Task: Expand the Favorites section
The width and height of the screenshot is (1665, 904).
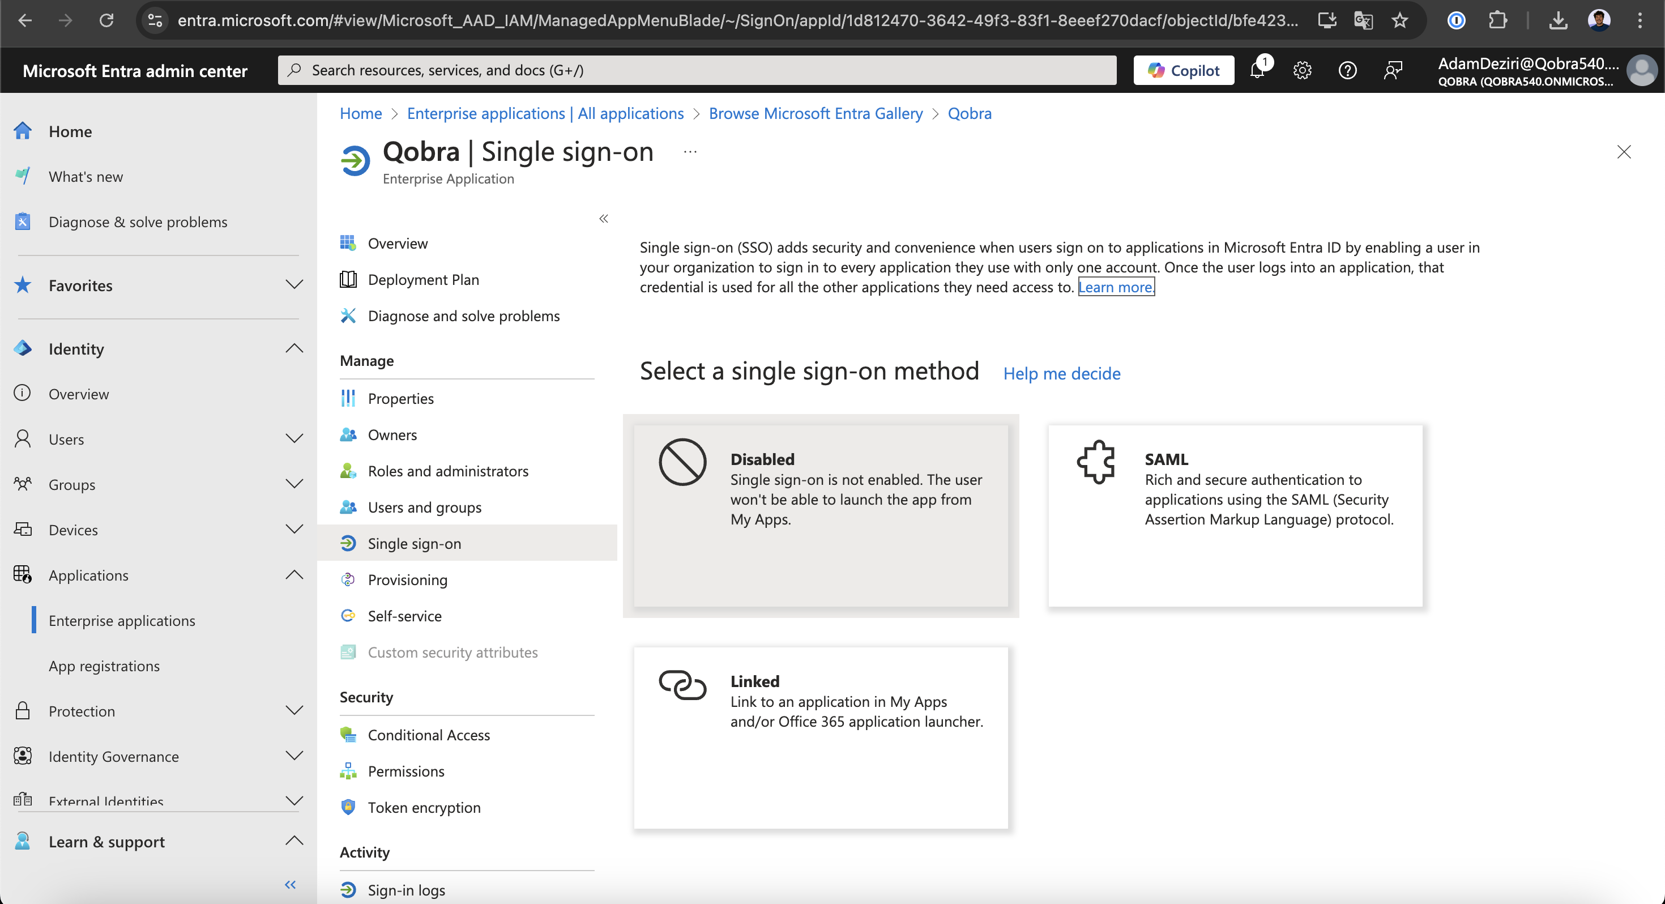Action: point(294,285)
